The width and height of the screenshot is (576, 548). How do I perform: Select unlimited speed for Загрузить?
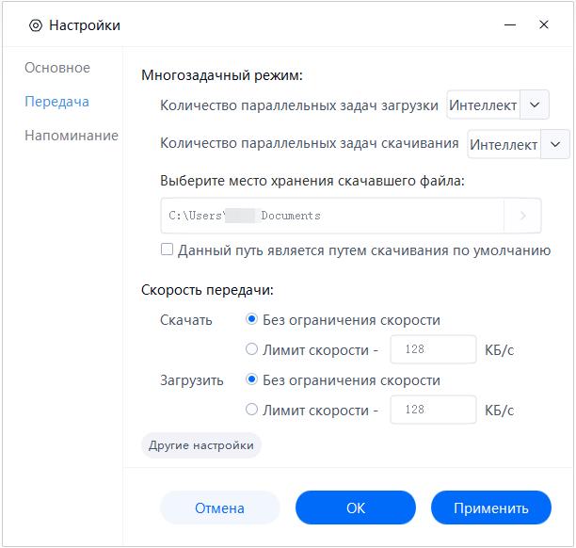click(x=251, y=380)
